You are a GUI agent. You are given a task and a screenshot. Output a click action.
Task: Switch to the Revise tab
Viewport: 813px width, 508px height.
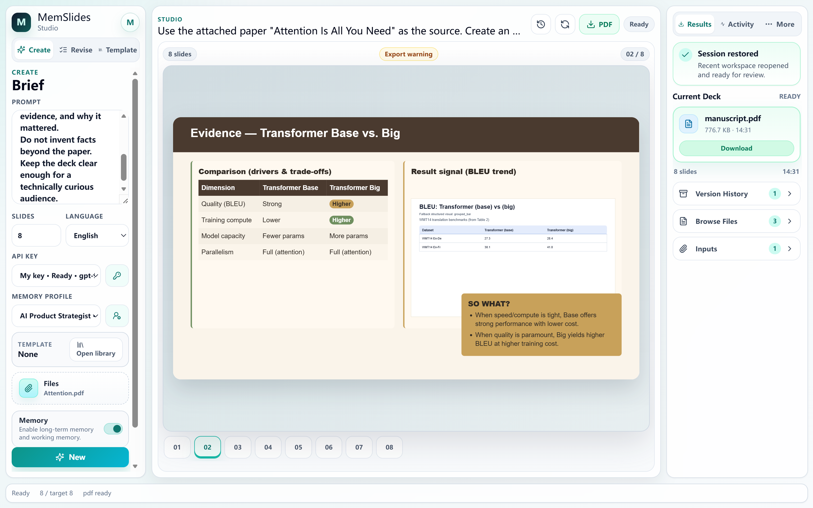coord(76,50)
